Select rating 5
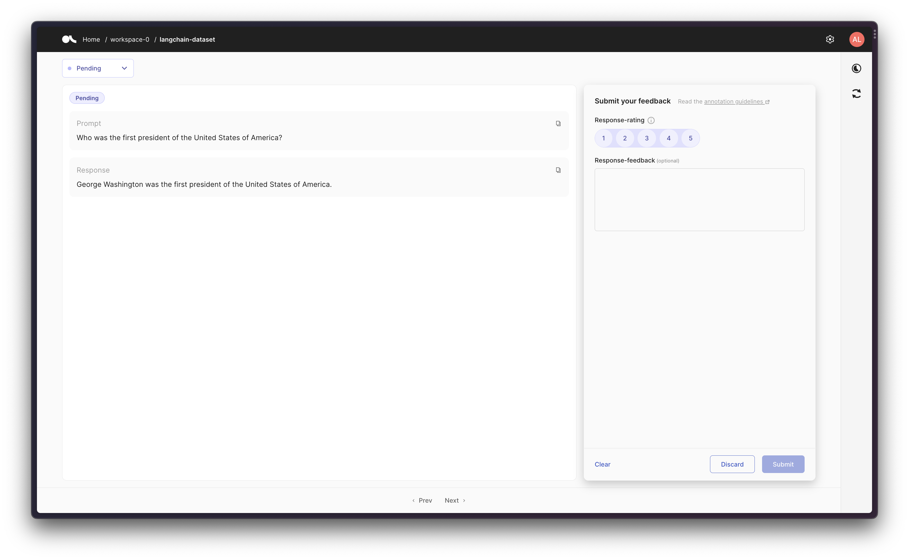The width and height of the screenshot is (909, 560). point(690,138)
